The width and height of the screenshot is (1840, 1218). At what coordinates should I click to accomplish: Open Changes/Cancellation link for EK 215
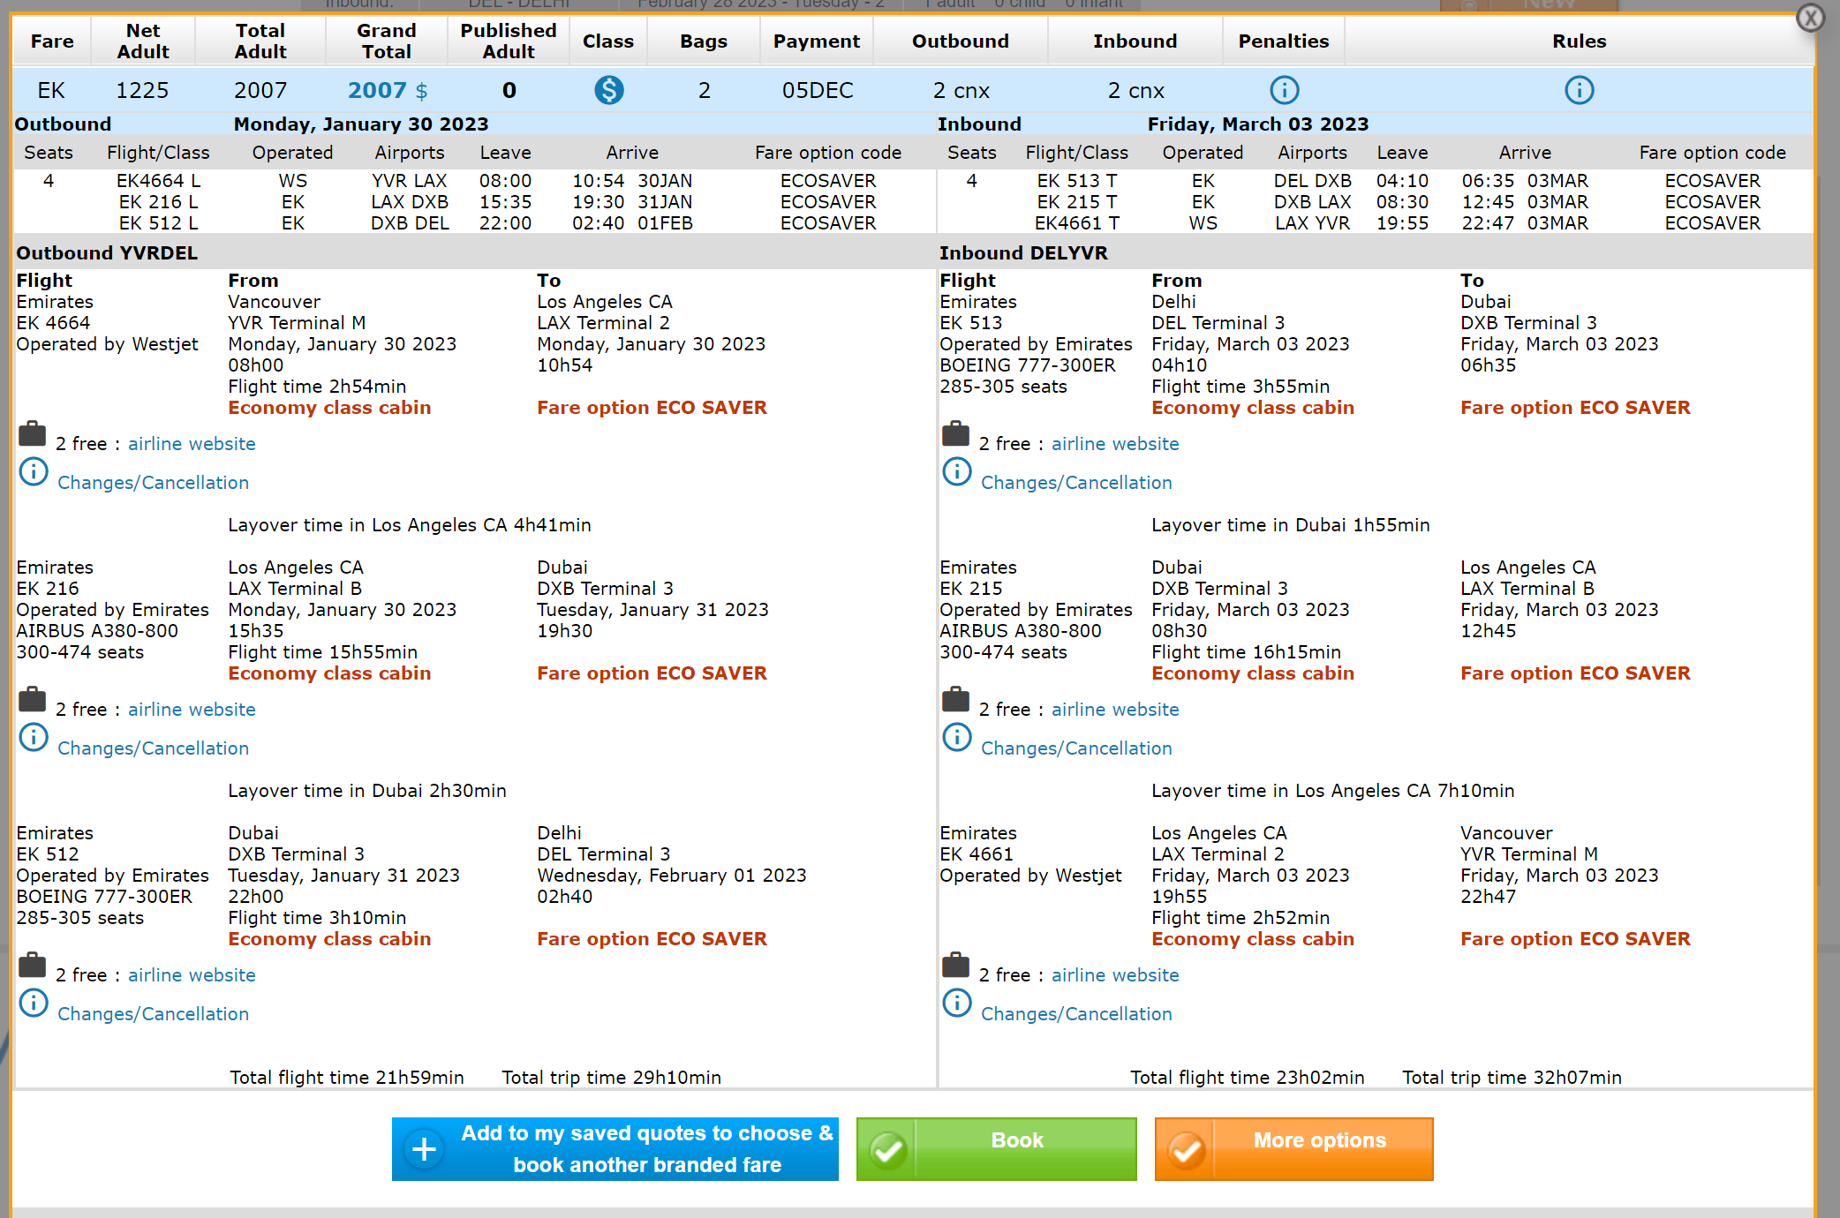tap(1076, 748)
